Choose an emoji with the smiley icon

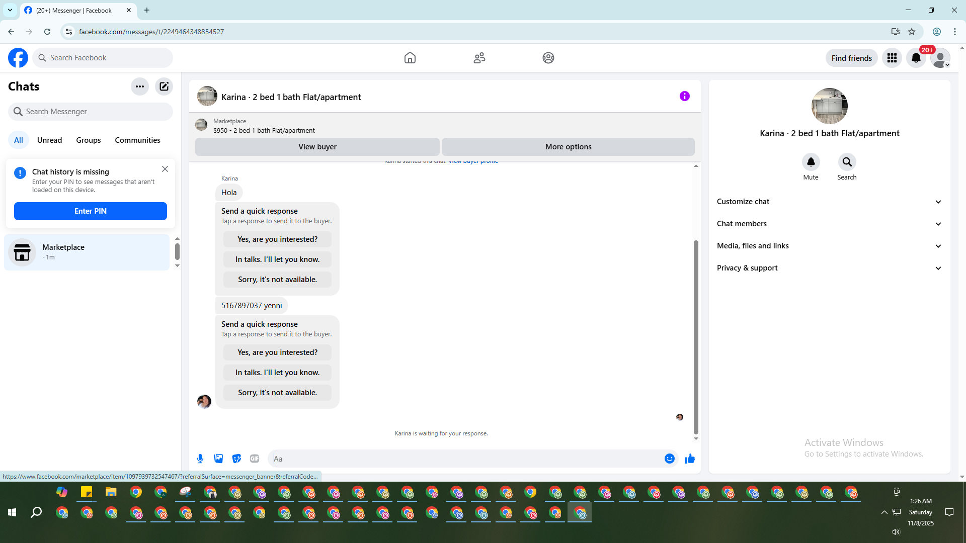[x=669, y=459]
